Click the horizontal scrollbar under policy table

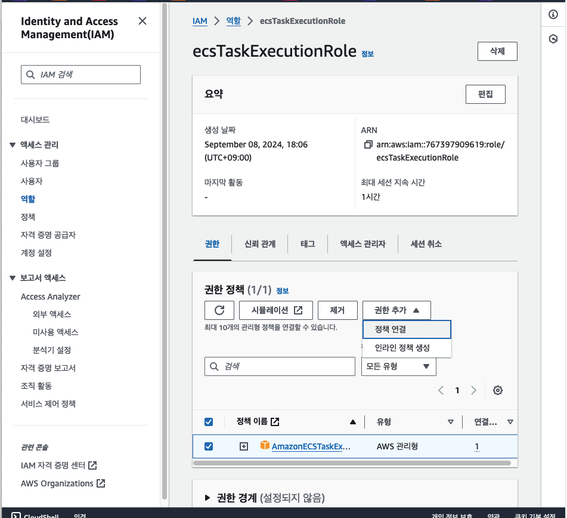click(x=352, y=463)
